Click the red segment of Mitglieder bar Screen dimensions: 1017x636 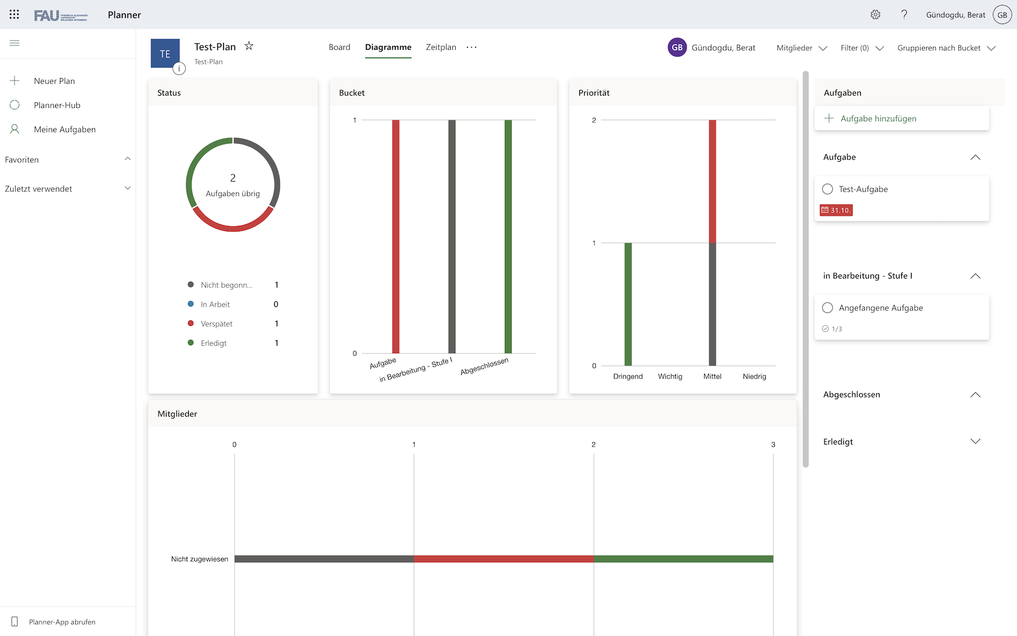point(504,559)
